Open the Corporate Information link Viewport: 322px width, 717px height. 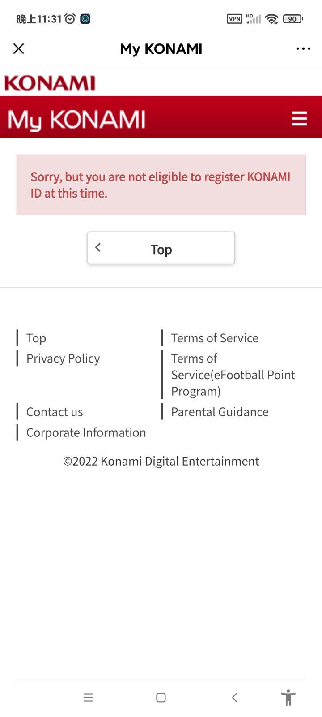point(86,432)
